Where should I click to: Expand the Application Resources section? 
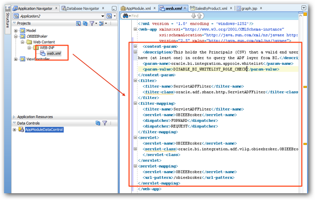[14, 117]
